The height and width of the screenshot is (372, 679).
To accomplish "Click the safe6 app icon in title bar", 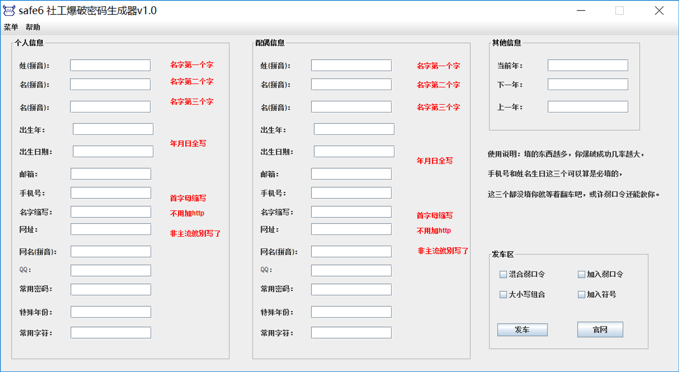I will (x=9, y=11).
